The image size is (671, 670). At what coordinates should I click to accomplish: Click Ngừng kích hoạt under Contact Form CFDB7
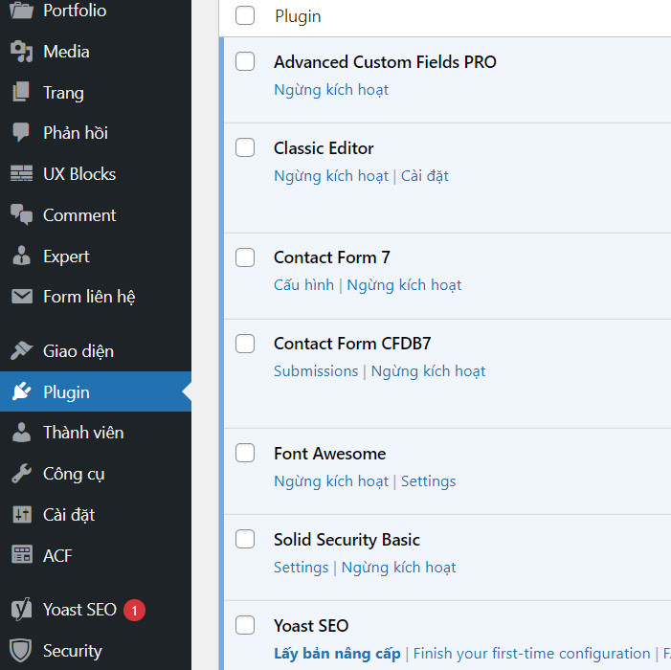pos(429,371)
